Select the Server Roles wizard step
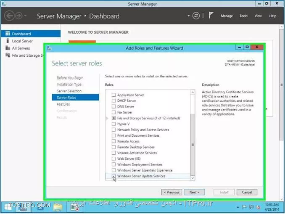The height and width of the screenshot is (214, 285). (x=75, y=98)
